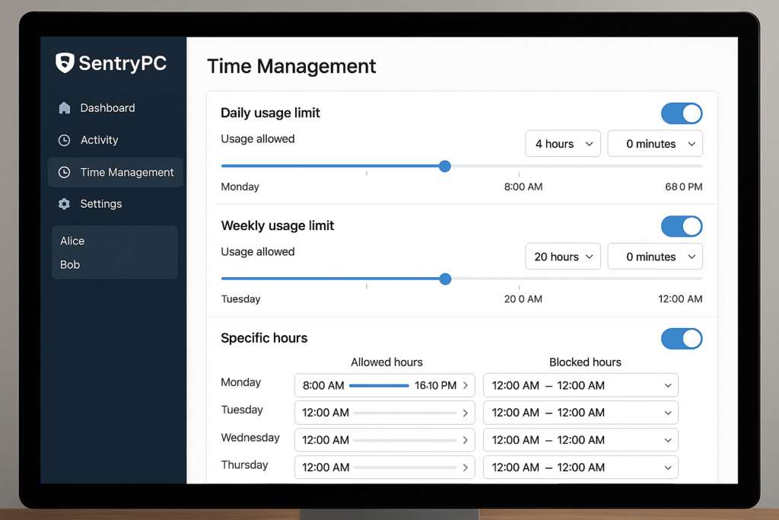779x520 pixels.
Task: Toggle the Specific hours switch
Action: [681, 339]
